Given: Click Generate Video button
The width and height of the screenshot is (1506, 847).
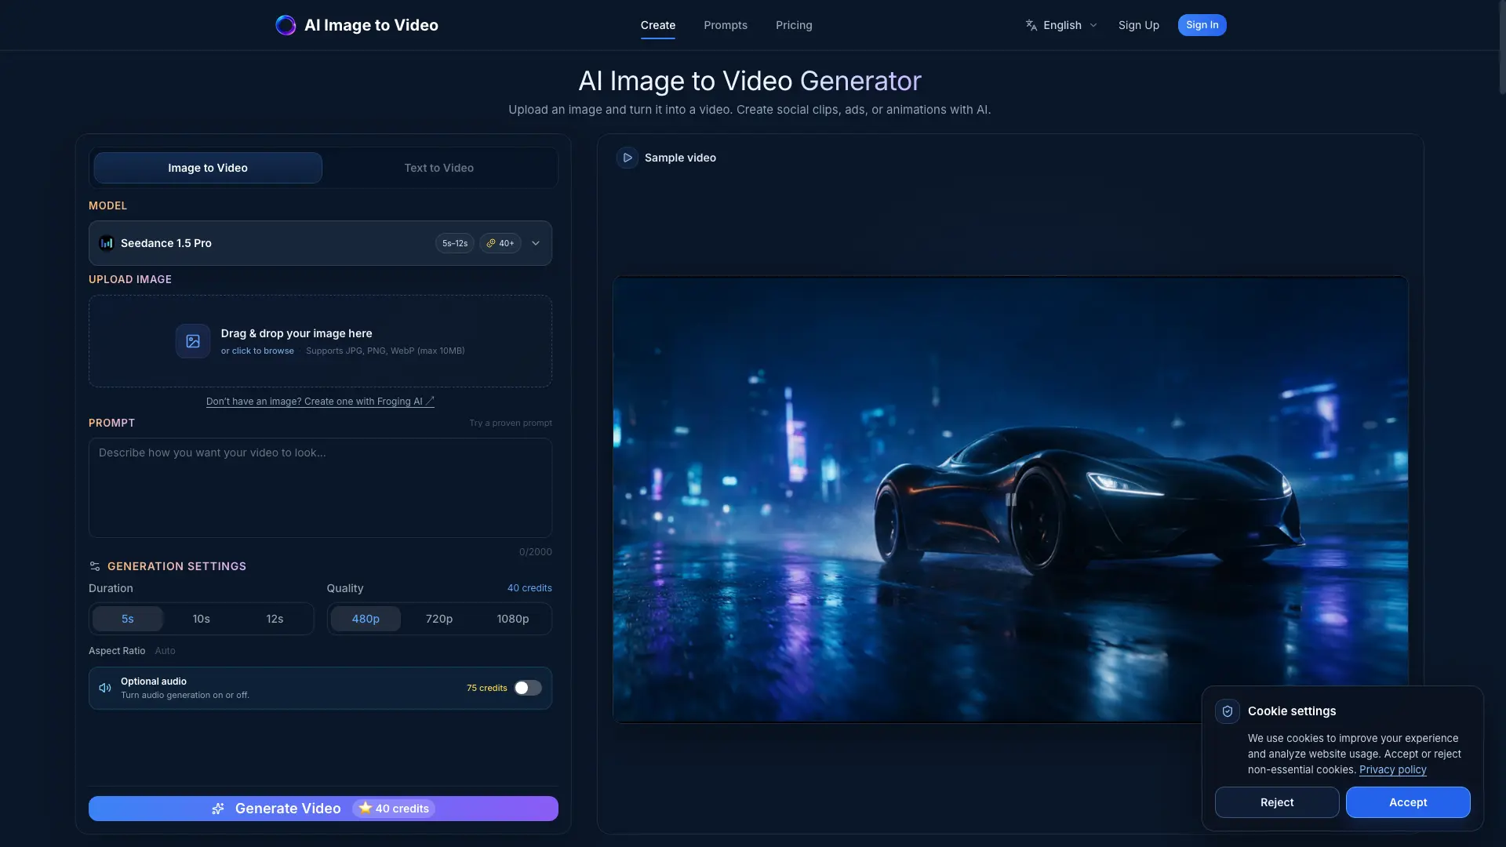Looking at the screenshot, I should [x=323, y=809].
